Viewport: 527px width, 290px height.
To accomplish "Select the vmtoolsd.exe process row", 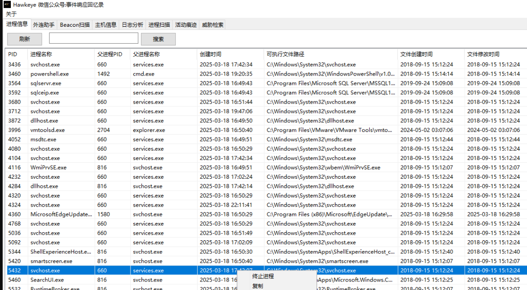I will (47, 130).
